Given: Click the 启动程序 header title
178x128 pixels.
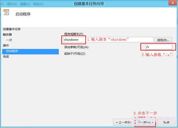Looking at the screenshot, I should pos(23,14).
